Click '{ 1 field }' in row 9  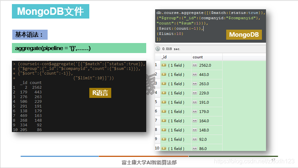176,139
